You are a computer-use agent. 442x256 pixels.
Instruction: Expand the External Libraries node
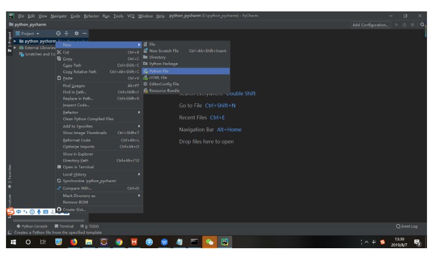tap(15, 47)
